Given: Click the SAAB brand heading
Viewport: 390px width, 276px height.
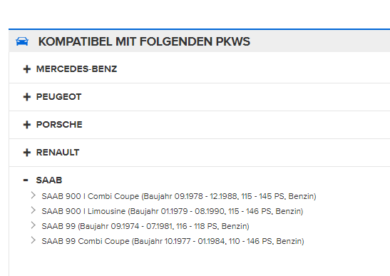Looking at the screenshot, I should coord(49,180).
